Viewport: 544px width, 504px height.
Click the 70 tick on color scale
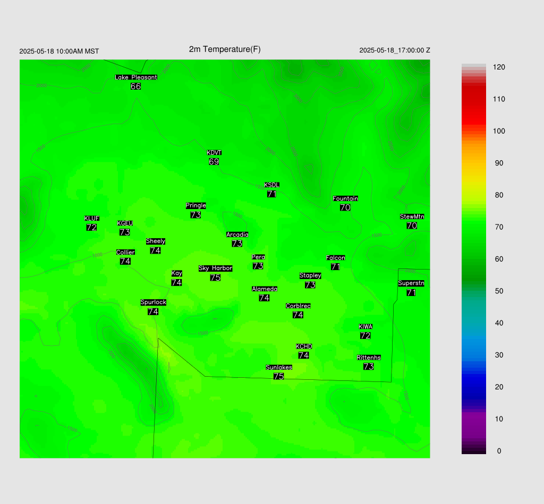[499, 227]
